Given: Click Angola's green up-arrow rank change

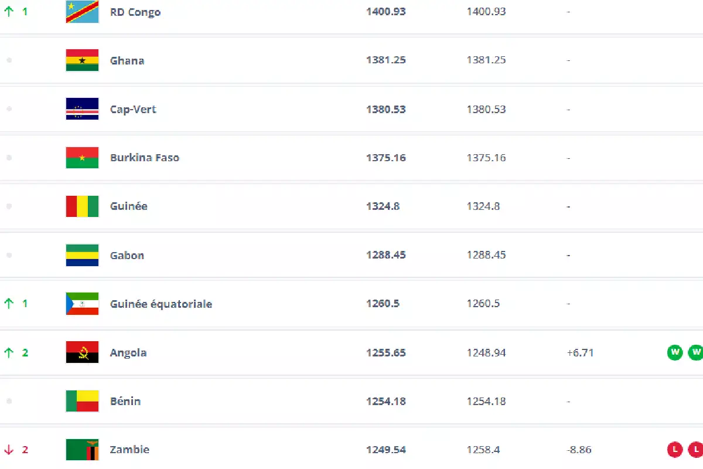Looking at the screenshot, I should pos(9,352).
